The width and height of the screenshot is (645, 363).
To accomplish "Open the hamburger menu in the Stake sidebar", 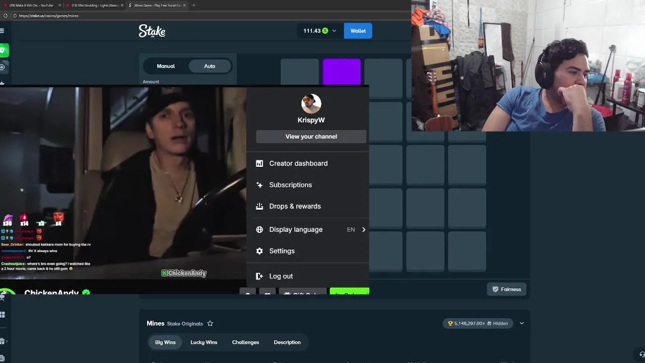I will click(x=2, y=31).
